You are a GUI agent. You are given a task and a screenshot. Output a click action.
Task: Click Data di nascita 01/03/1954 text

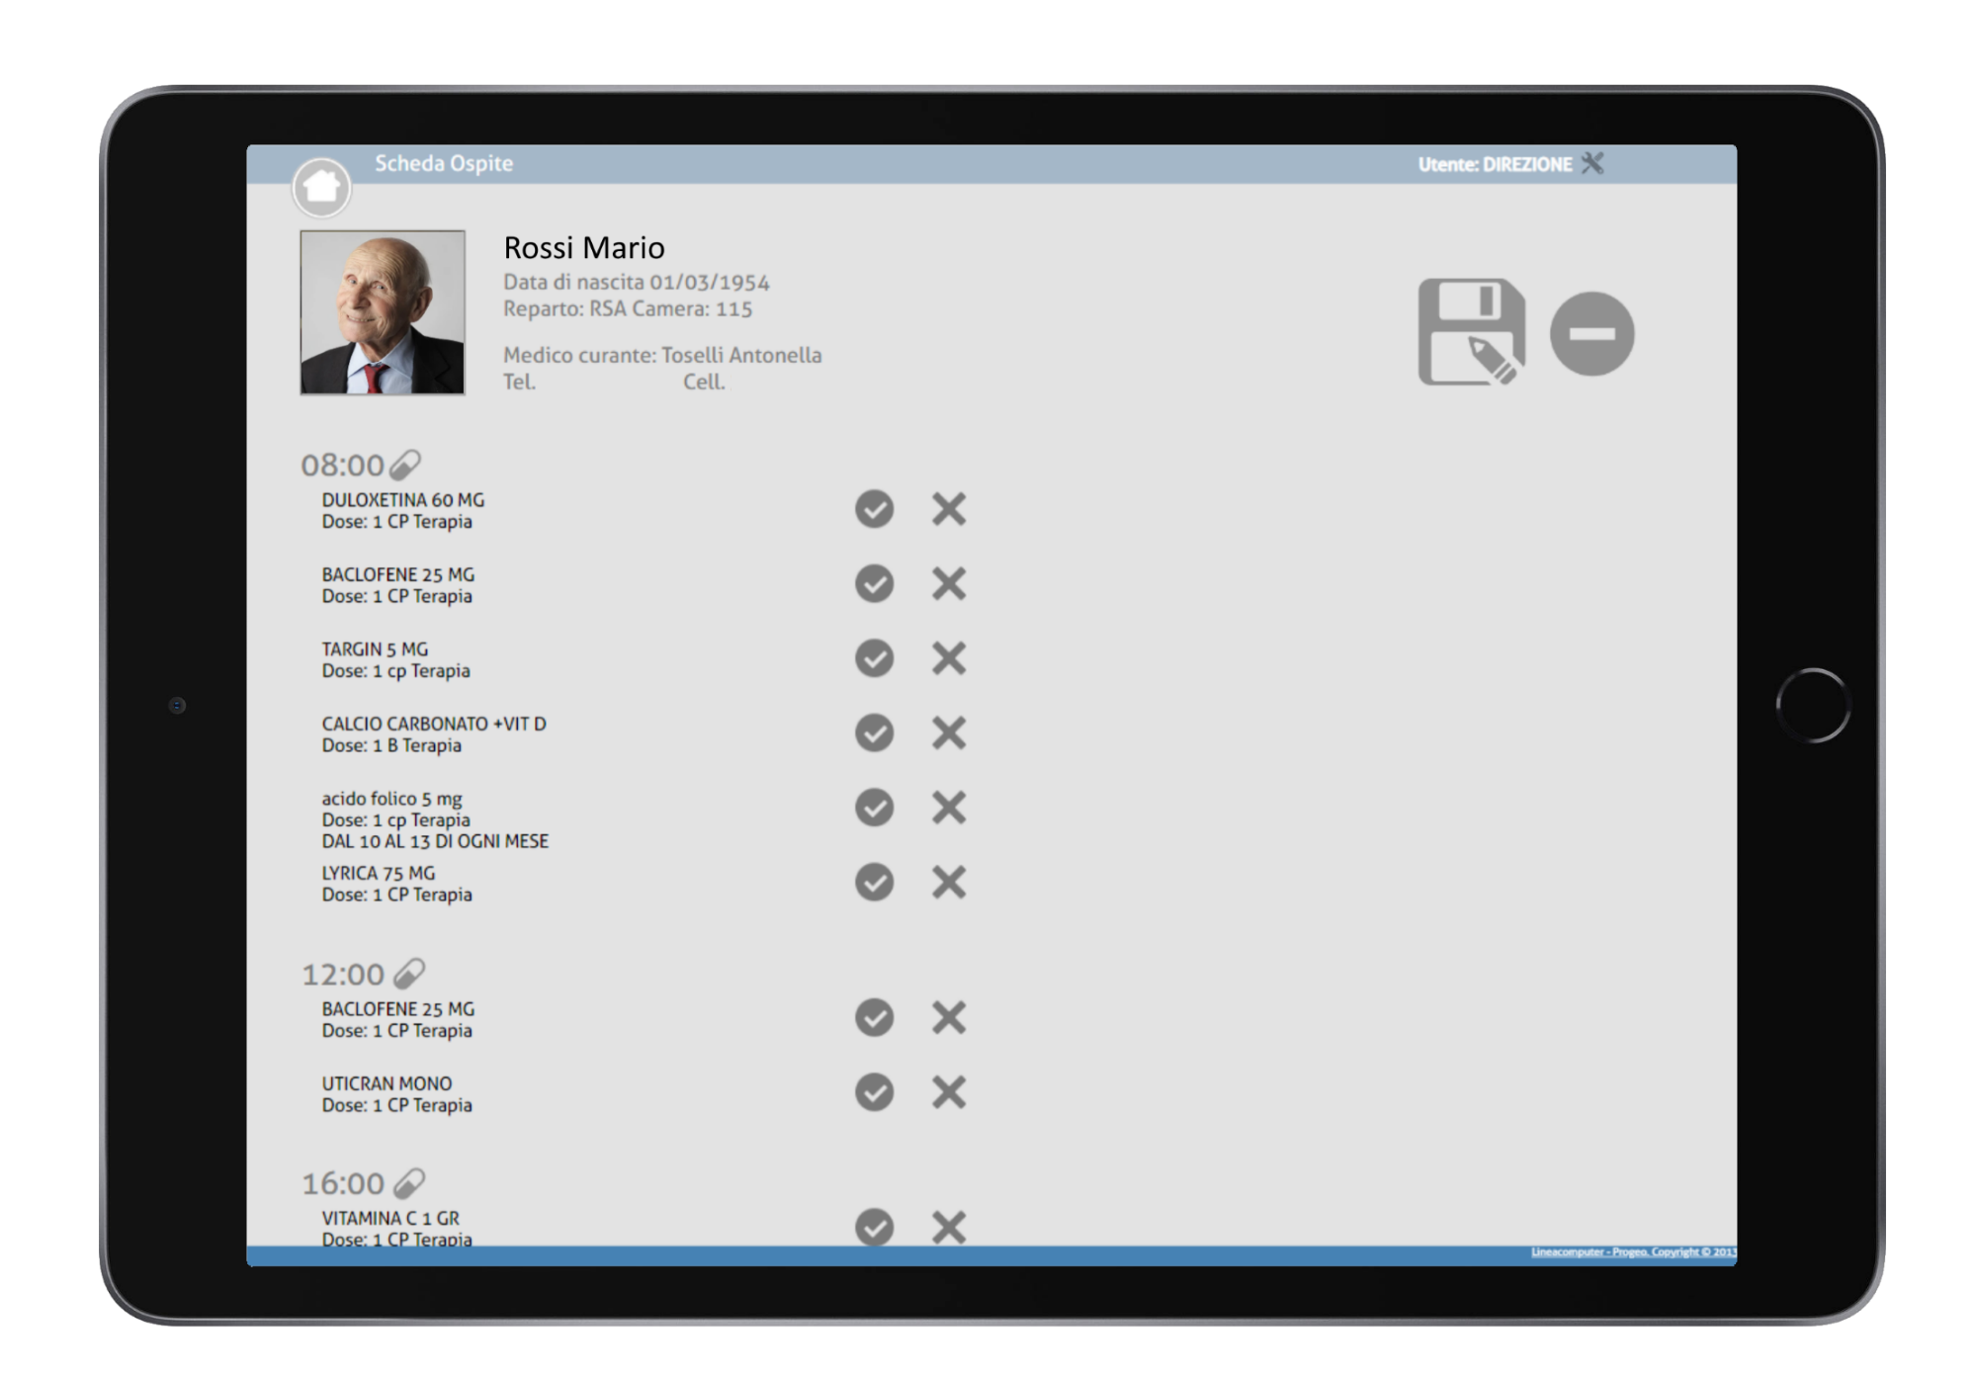pos(637,283)
